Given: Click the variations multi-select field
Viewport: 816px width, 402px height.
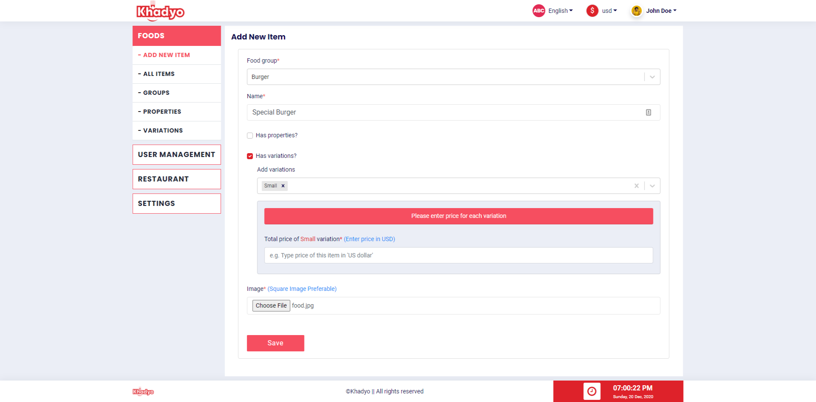Looking at the screenshot, I should pyautogui.click(x=458, y=186).
